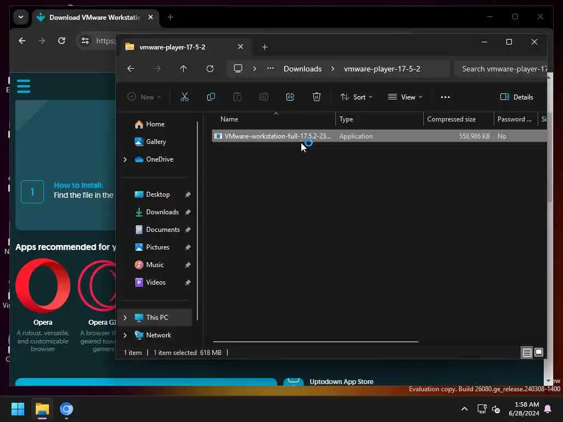Image resolution: width=563 pixels, height=422 pixels.
Task: Click the Delete trash icon in Explorer toolbar
Action: [x=316, y=97]
